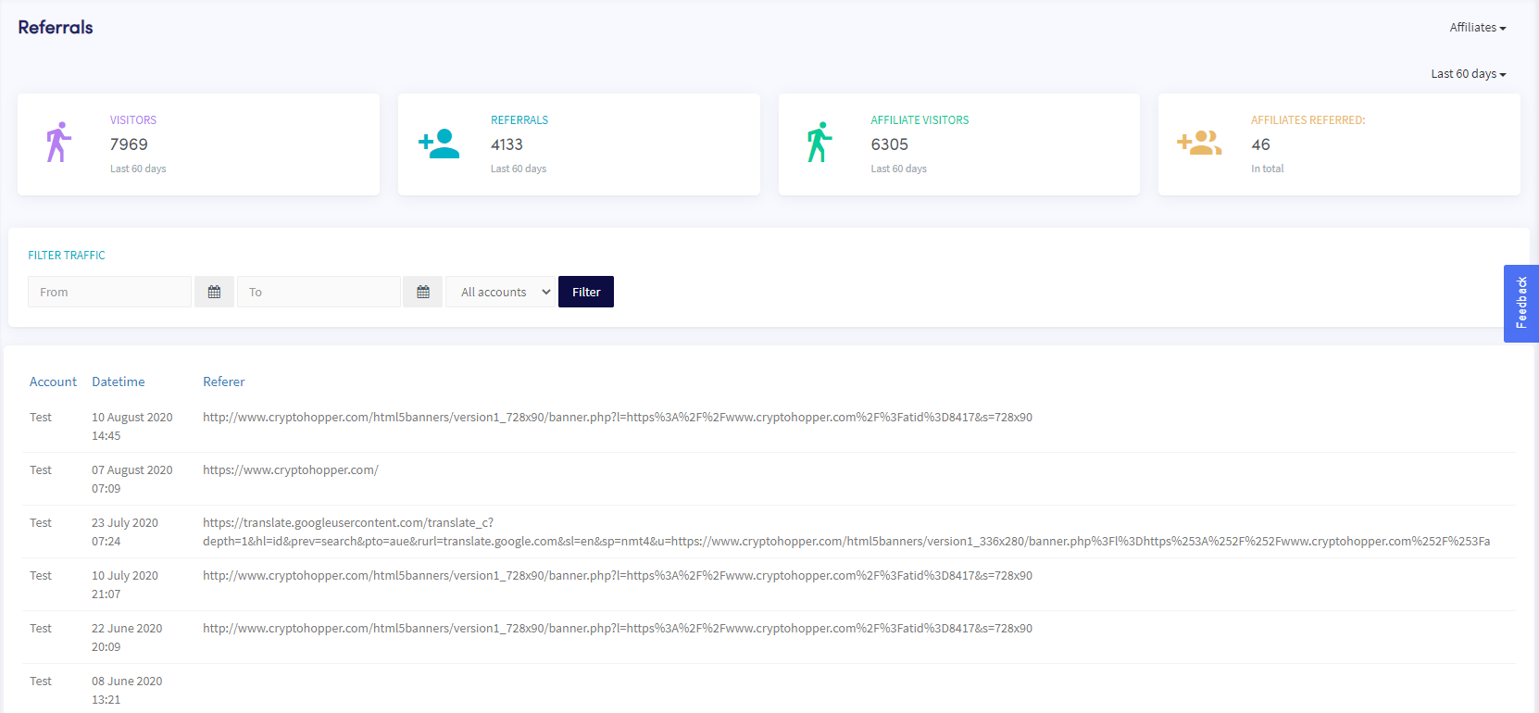Click the Referrals count 4133
The height and width of the screenshot is (713, 1539).
[507, 144]
